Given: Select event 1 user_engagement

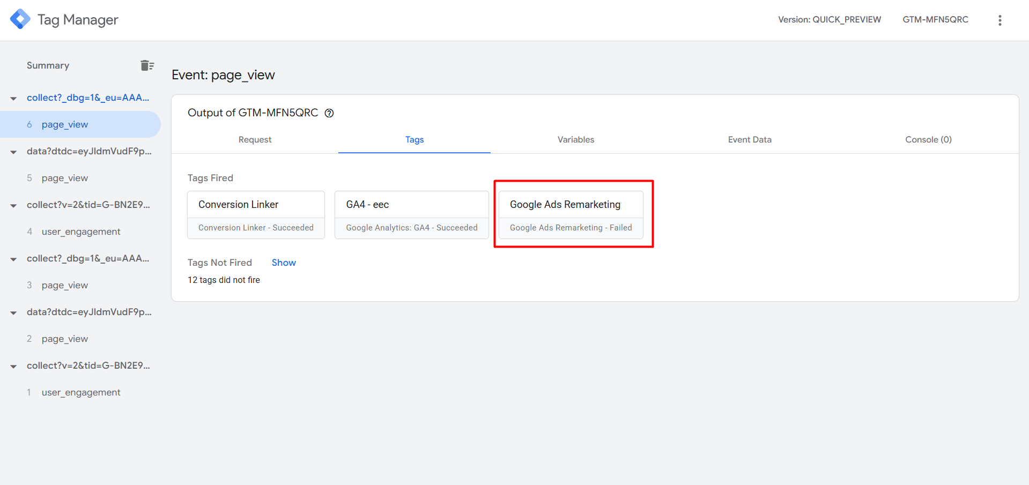Looking at the screenshot, I should click(81, 392).
